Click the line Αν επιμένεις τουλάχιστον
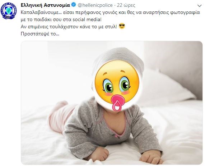Image resolution: width=205 pixels, height=166 pixels. 69,27
